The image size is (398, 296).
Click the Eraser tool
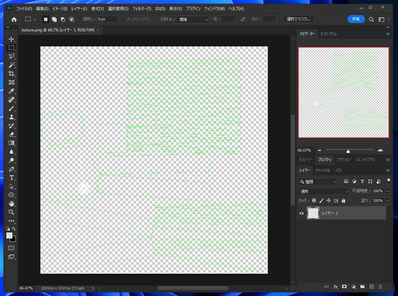(x=11, y=134)
